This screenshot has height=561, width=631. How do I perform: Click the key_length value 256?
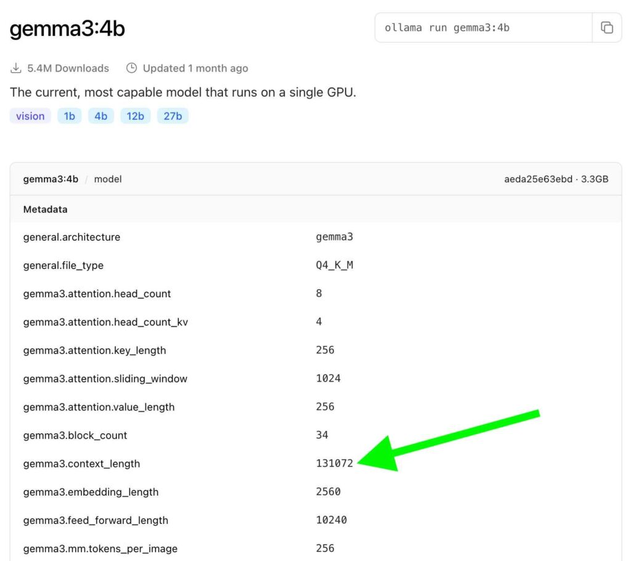(x=325, y=350)
